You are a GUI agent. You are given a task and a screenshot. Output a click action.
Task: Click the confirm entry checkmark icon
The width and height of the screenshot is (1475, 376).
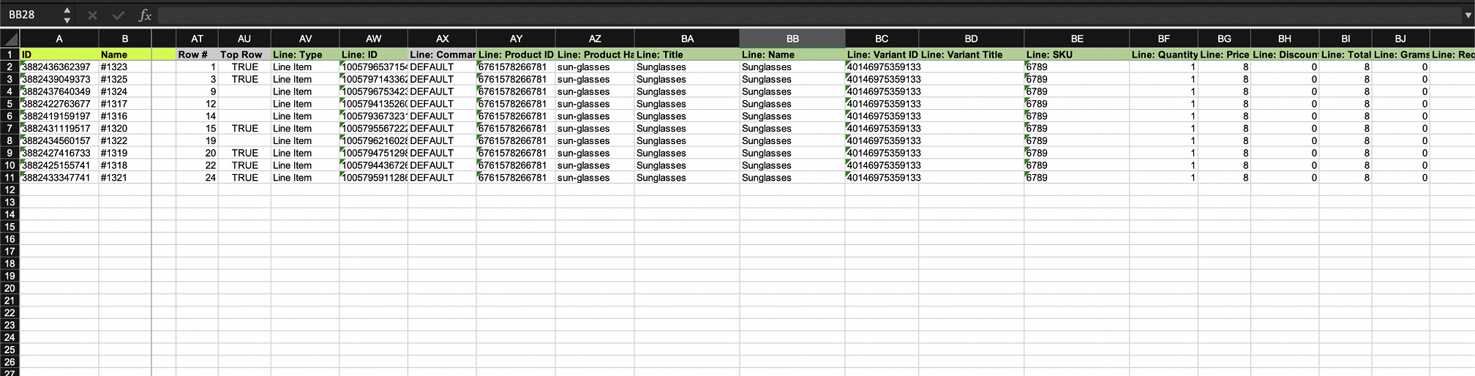118,15
